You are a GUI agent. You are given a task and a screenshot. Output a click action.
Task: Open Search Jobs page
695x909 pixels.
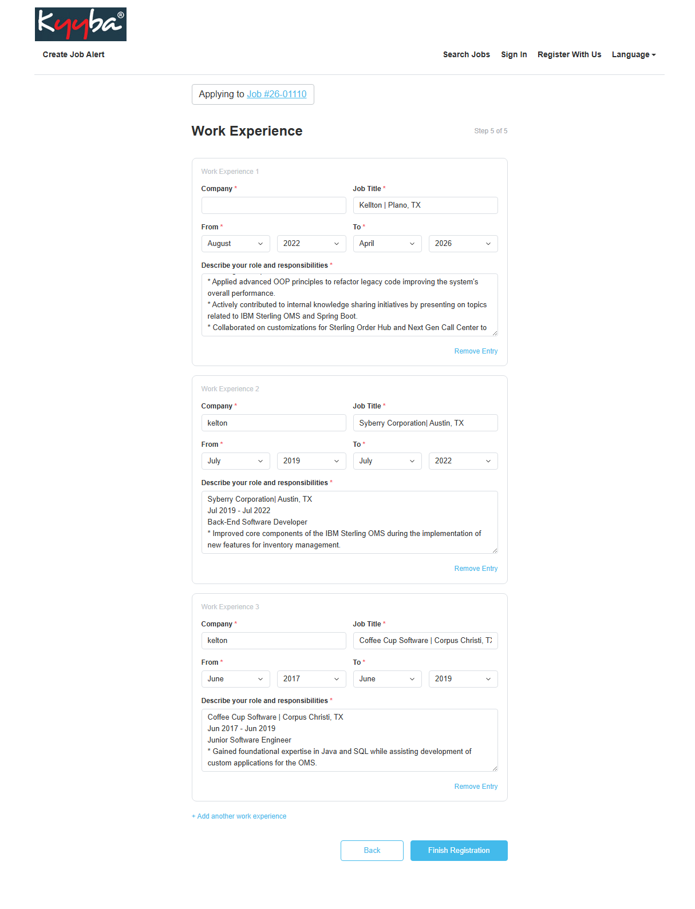(466, 55)
